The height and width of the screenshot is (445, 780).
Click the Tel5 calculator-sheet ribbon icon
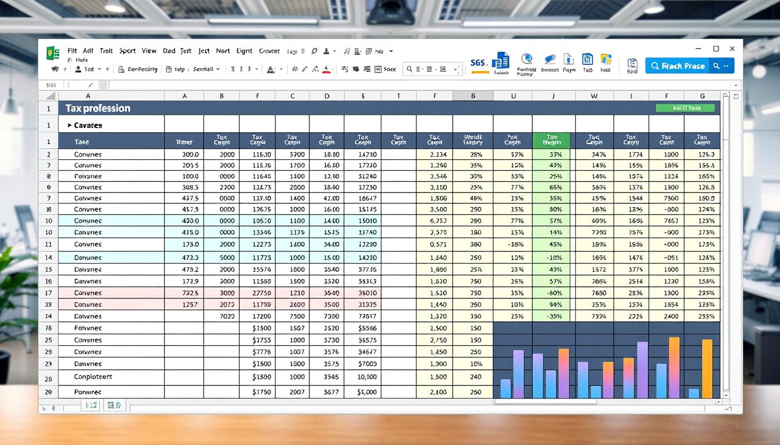pyautogui.click(x=587, y=59)
